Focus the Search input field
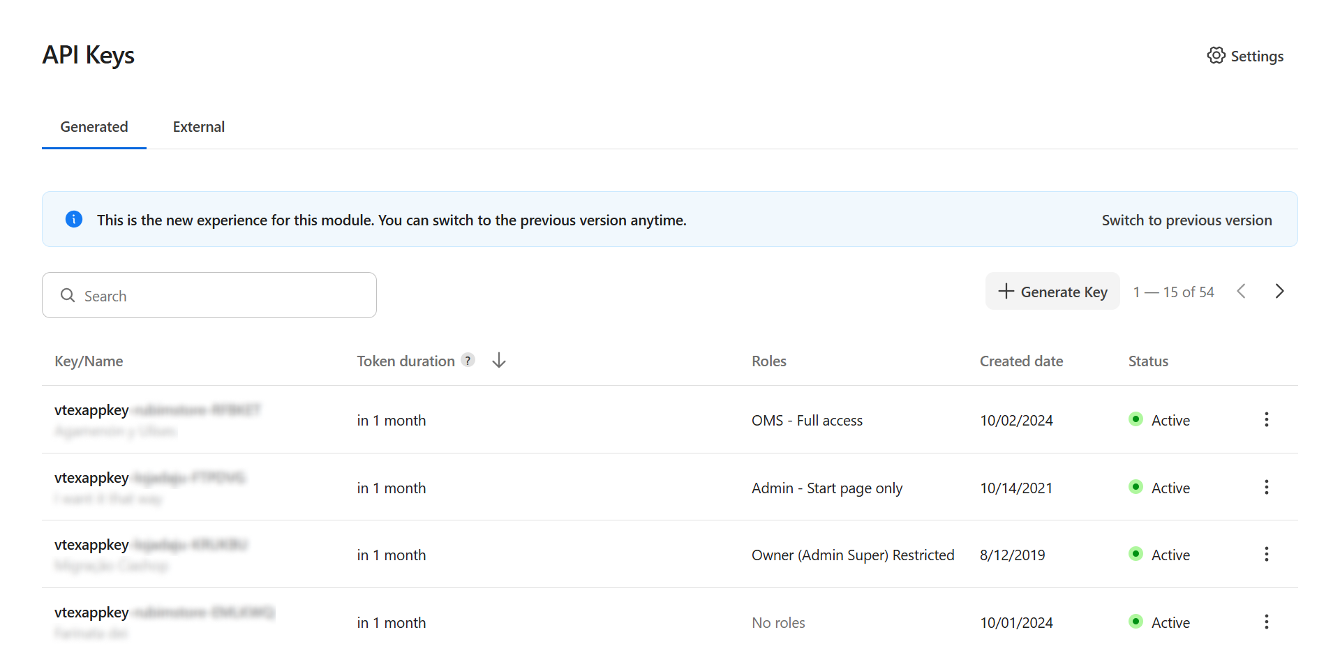This screenshot has width=1340, height=653. point(223,296)
